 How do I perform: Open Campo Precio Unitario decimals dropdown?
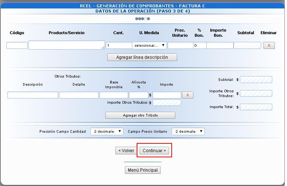[188, 132]
